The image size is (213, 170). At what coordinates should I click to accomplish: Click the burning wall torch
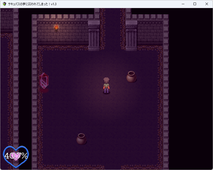tap(56, 28)
